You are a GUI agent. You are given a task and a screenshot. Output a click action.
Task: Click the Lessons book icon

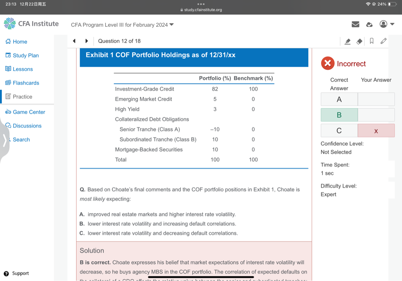tap(8, 69)
